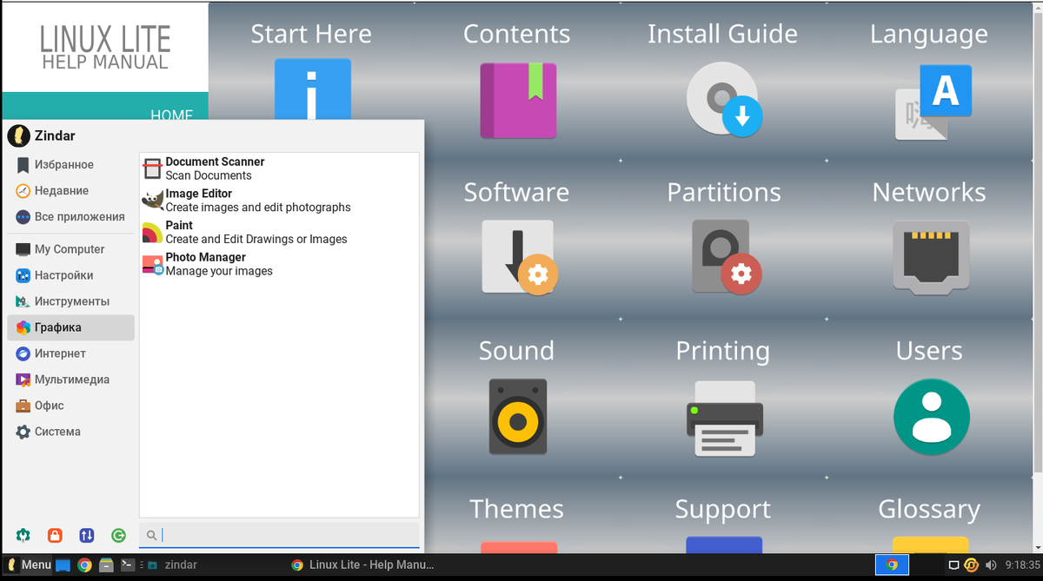Open the display tray icon
Image resolution: width=1043 pixels, height=581 pixels.
[953, 565]
